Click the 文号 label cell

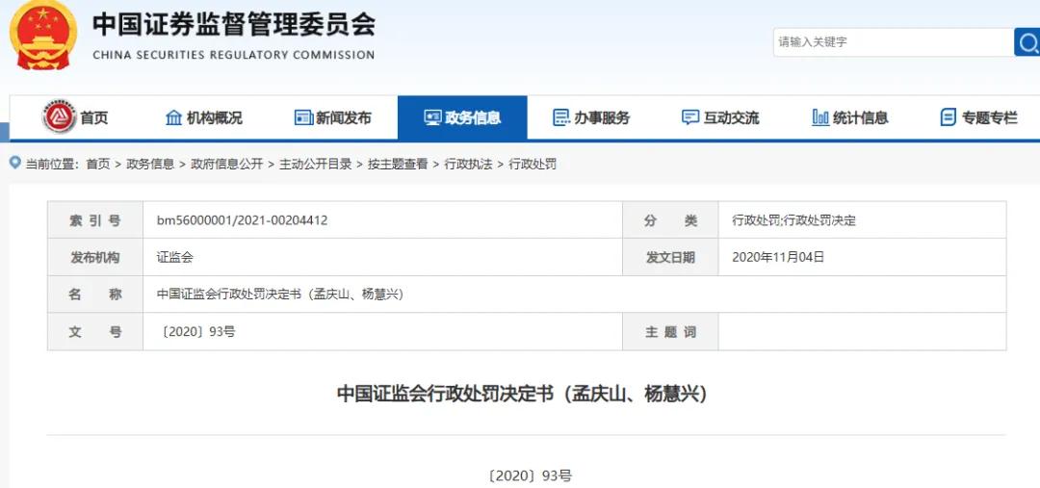pyautogui.click(x=95, y=331)
